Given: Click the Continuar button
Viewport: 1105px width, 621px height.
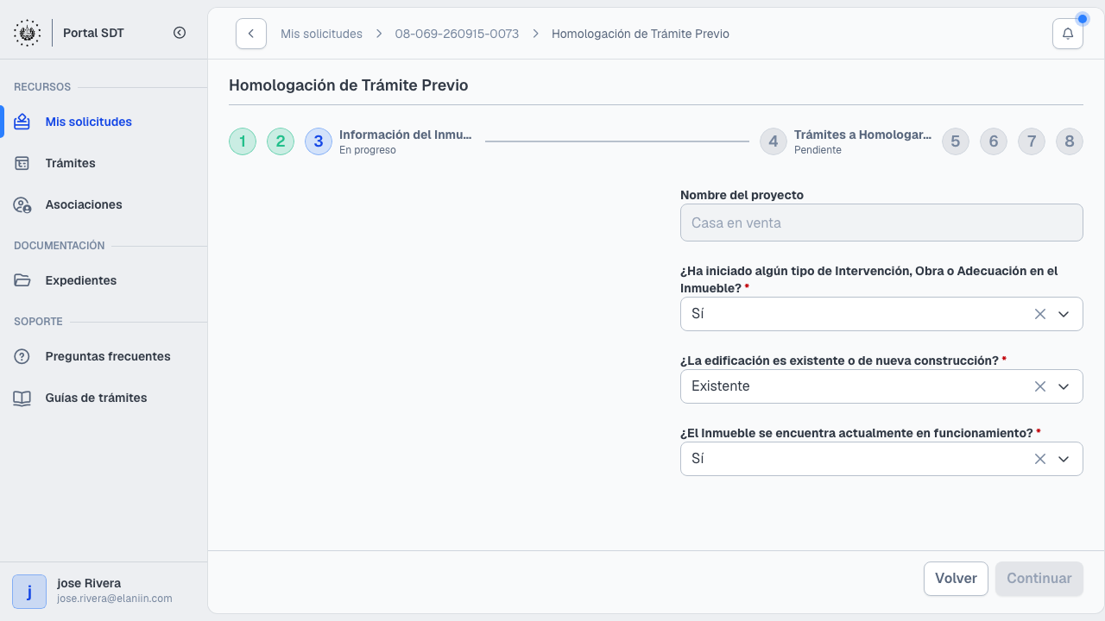Looking at the screenshot, I should click(x=1039, y=579).
